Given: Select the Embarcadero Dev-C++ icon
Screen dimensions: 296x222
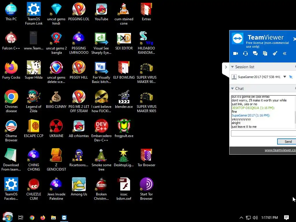Looking at the screenshot, I should [101, 131].
